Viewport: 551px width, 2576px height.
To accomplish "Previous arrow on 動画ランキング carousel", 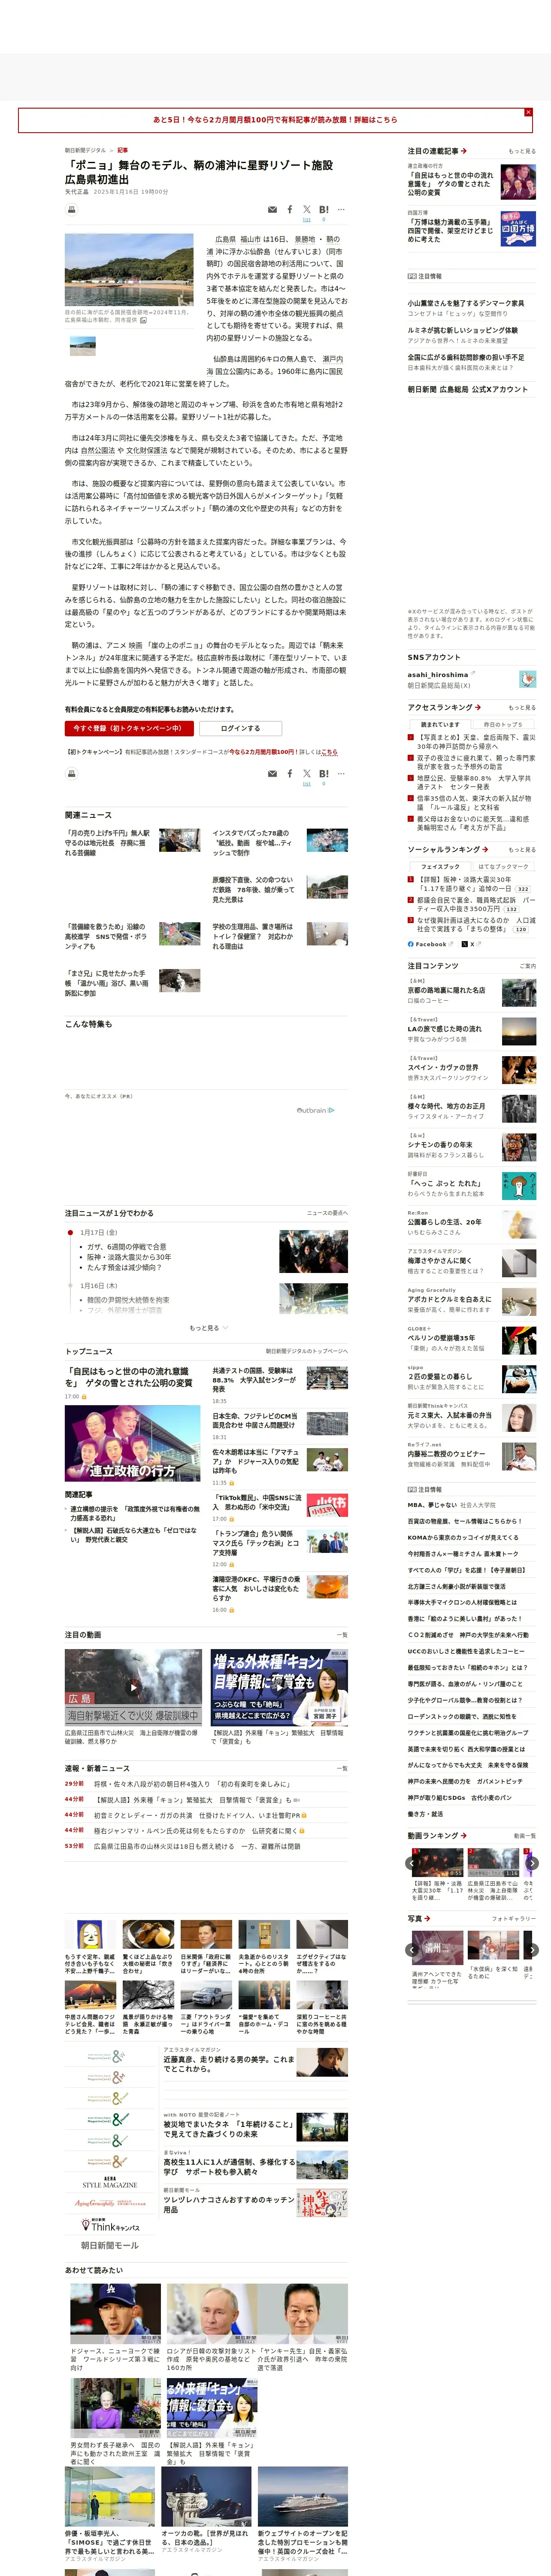I will (412, 1862).
